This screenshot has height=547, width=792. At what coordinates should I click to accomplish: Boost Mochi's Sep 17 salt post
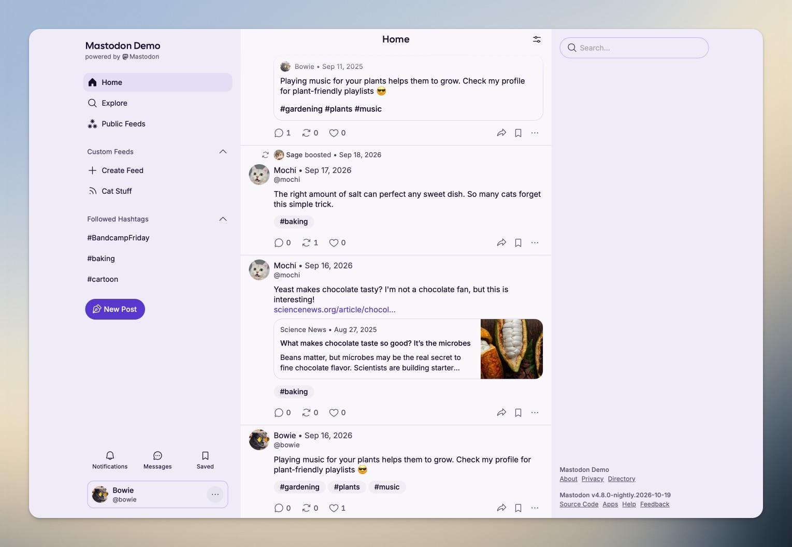point(310,242)
